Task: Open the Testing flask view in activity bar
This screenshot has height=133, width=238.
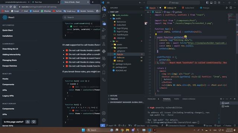Action: coord(104,44)
